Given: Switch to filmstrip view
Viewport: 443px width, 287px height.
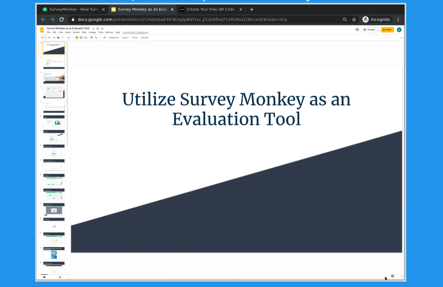Looking at the screenshot, I should click(x=45, y=277).
